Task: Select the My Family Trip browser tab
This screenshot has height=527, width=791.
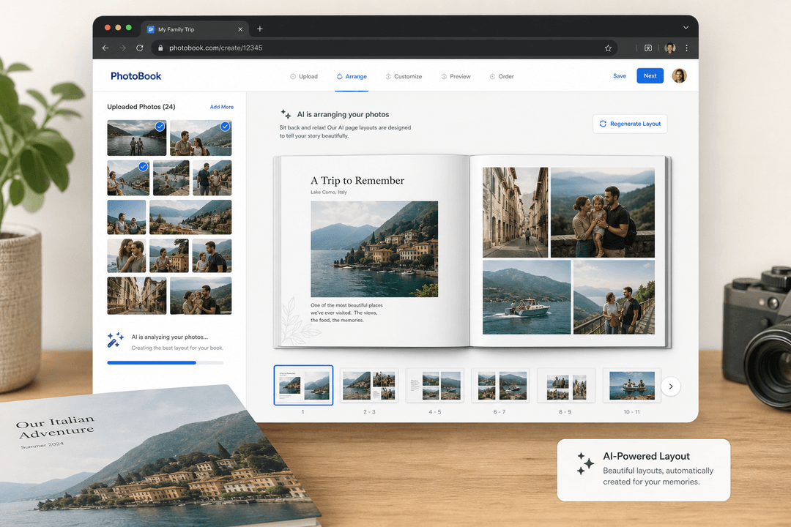Action: tap(194, 29)
